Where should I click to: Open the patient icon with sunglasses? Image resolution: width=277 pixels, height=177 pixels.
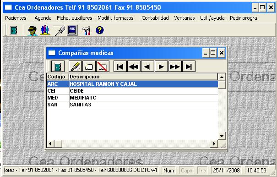33,30
